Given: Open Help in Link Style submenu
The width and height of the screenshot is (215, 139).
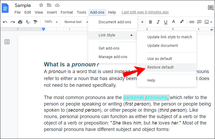Looking at the screenshot, I should pos(167,80).
